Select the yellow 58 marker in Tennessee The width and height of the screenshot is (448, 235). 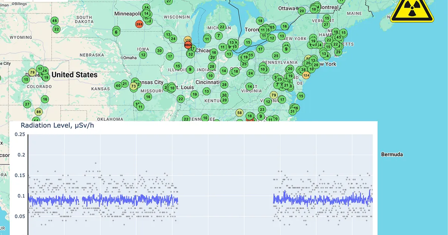click(x=240, y=113)
